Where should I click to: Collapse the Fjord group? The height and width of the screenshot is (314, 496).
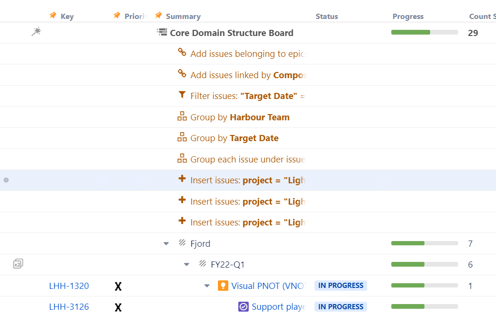(x=166, y=243)
